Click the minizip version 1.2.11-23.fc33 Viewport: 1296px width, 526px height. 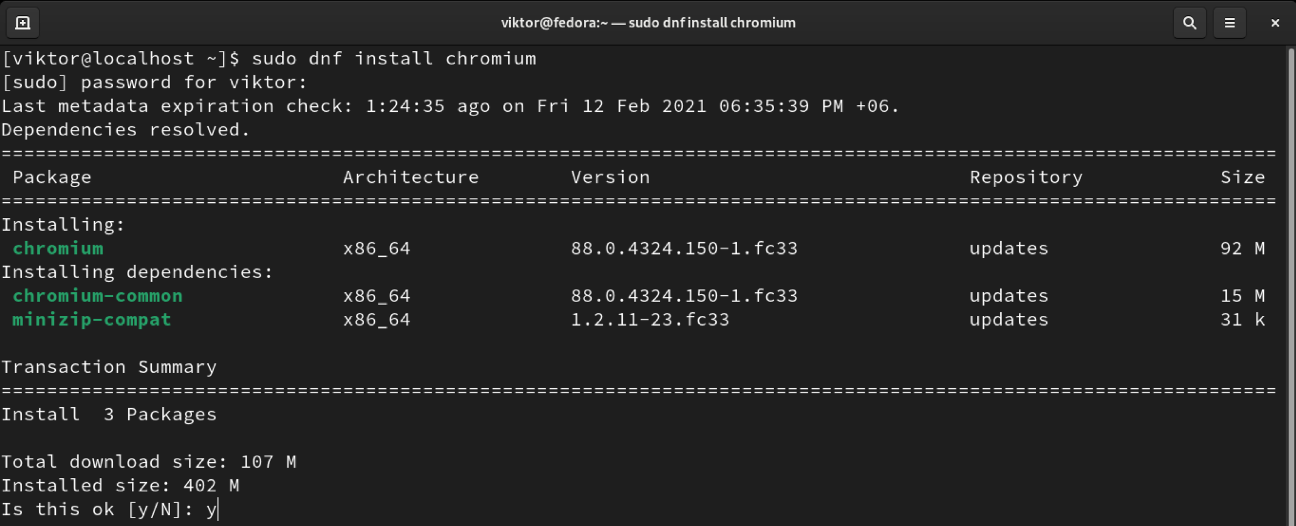click(x=650, y=319)
